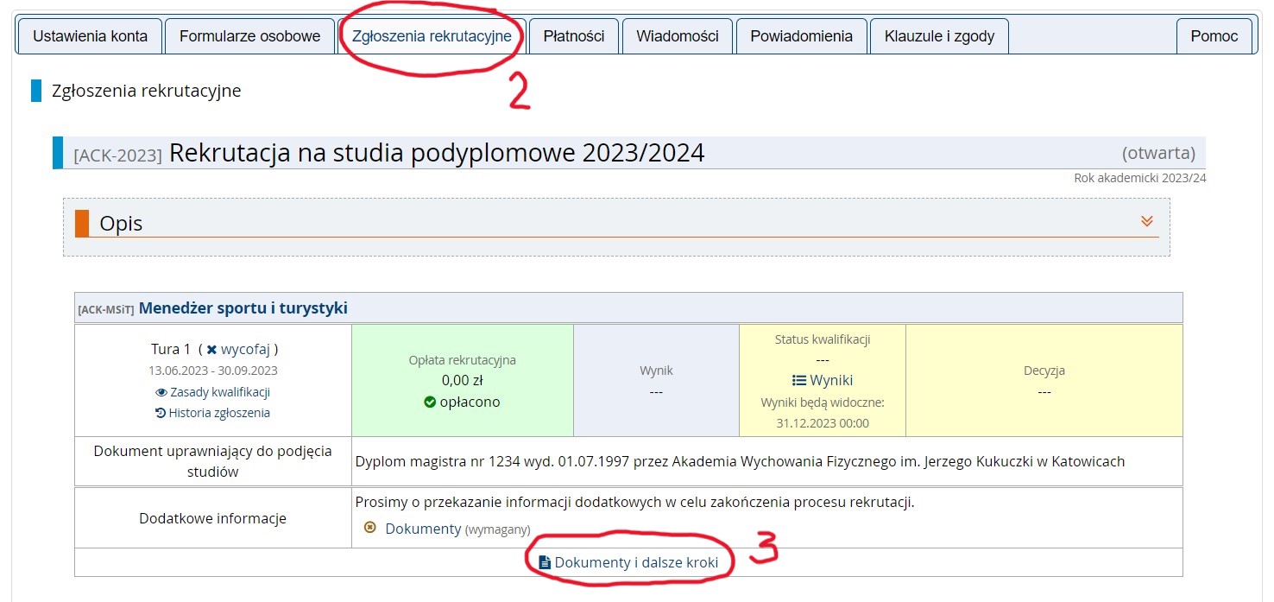Click the status icon beside Dokumenty (wymagany)

pos(369,528)
